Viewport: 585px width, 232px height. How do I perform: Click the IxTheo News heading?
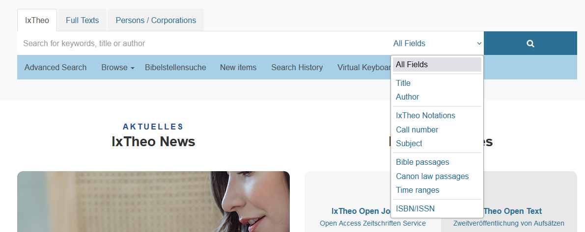coord(153,142)
